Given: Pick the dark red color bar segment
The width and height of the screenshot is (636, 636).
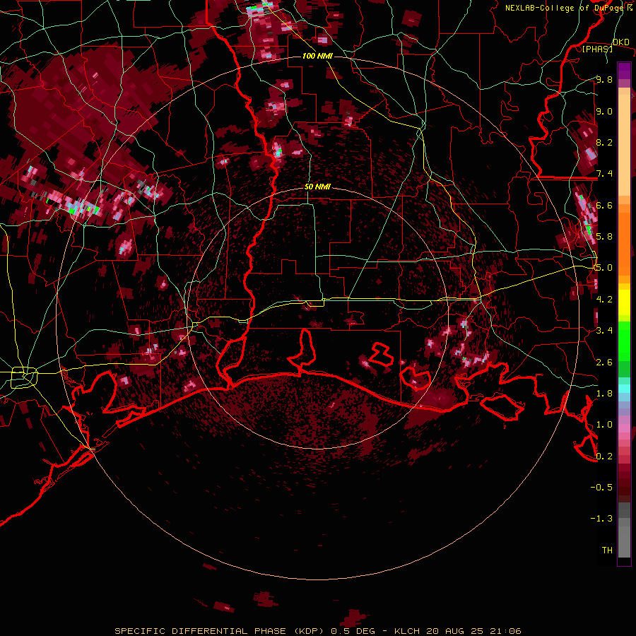Looking at the screenshot, I should click(x=624, y=483).
